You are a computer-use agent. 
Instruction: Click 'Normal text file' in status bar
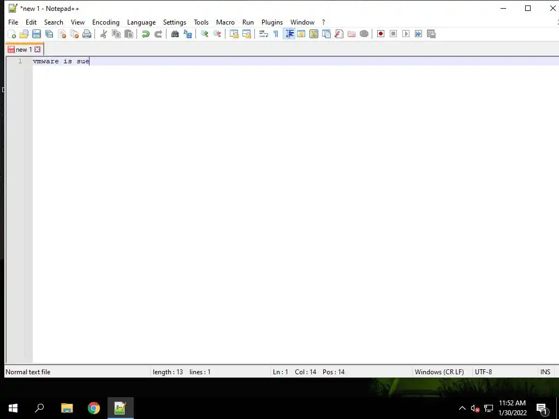pos(28,372)
